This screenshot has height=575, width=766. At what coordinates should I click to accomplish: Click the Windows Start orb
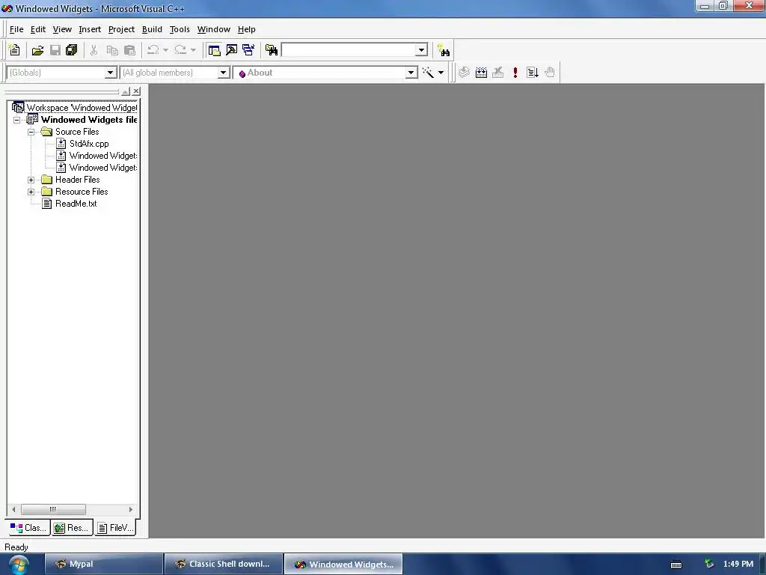point(18,565)
